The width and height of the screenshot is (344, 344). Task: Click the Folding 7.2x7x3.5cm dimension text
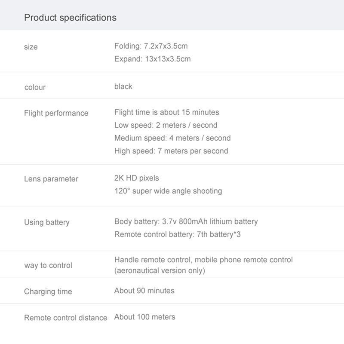pos(151,46)
